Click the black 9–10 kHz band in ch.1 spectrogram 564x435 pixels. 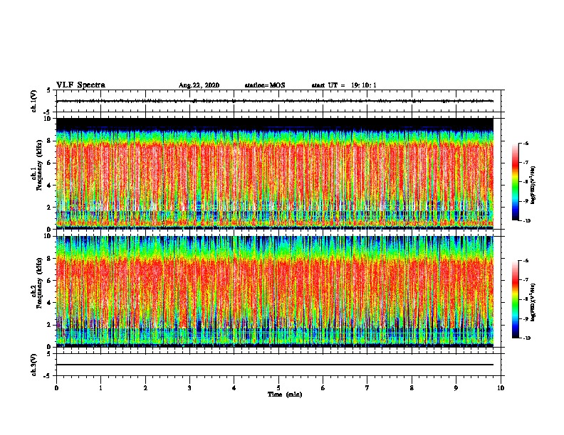275,123
